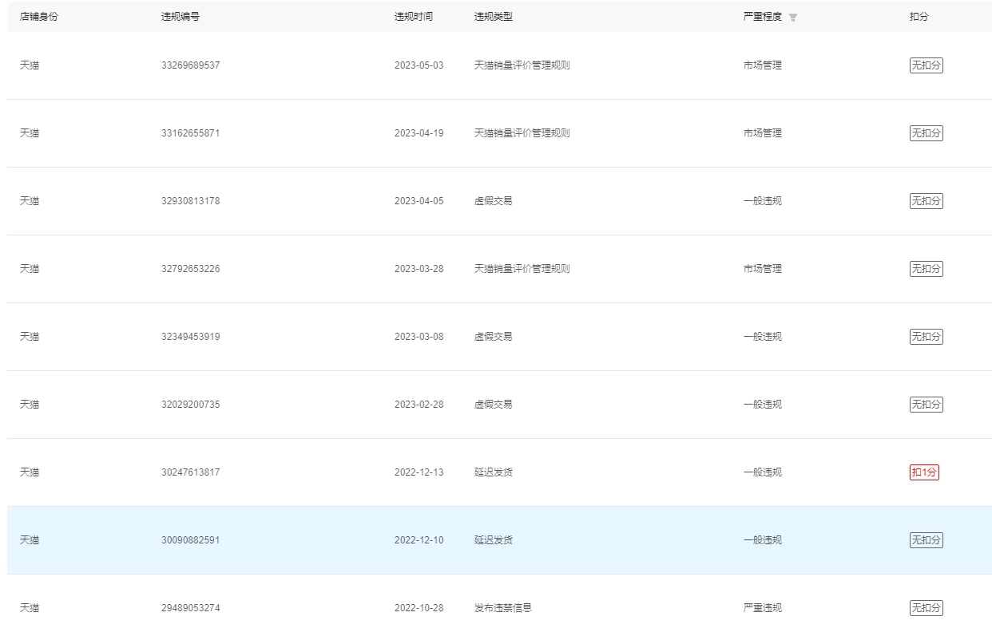Click 市场管理 in row 33269689537

point(763,65)
